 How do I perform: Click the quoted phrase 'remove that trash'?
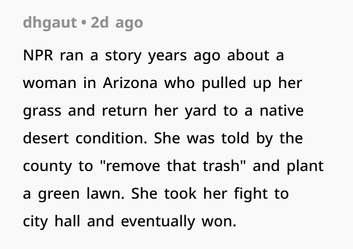172,166
